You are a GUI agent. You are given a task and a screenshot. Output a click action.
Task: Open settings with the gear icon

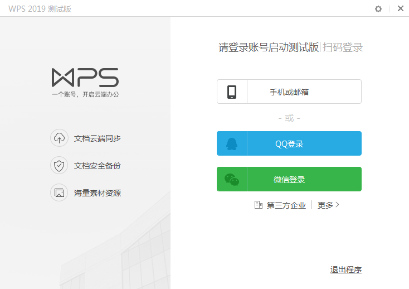[378, 9]
